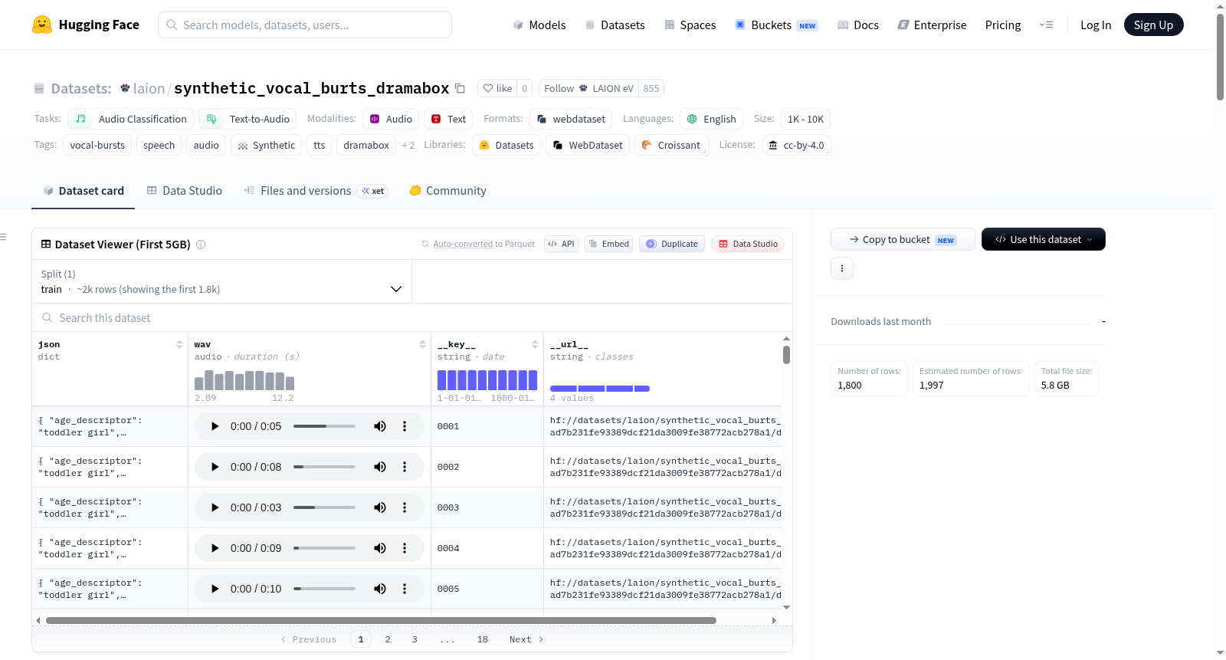Click the Log In link

tap(1096, 25)
